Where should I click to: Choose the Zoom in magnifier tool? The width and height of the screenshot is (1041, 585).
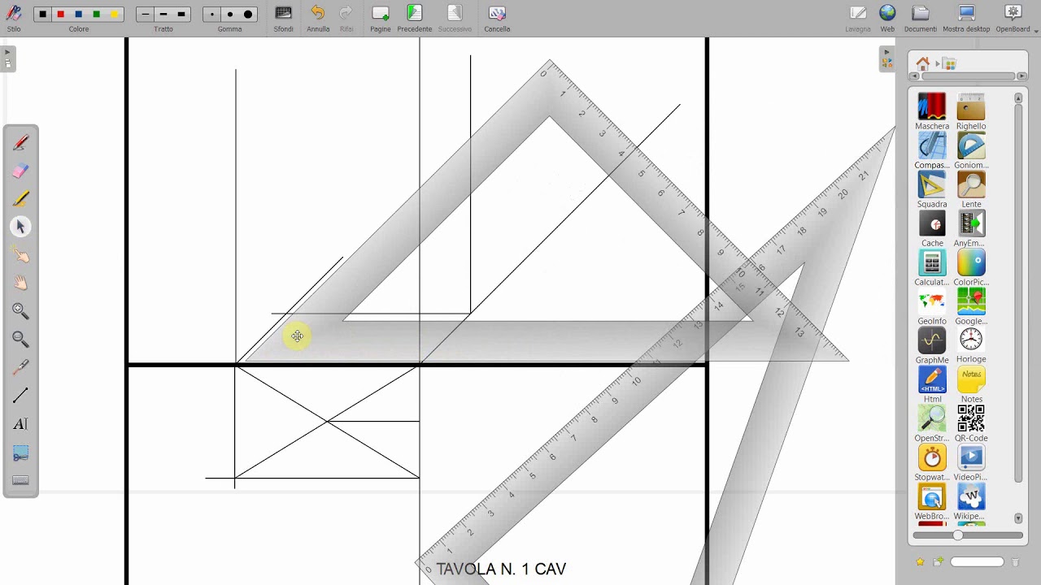coord(21,311)
